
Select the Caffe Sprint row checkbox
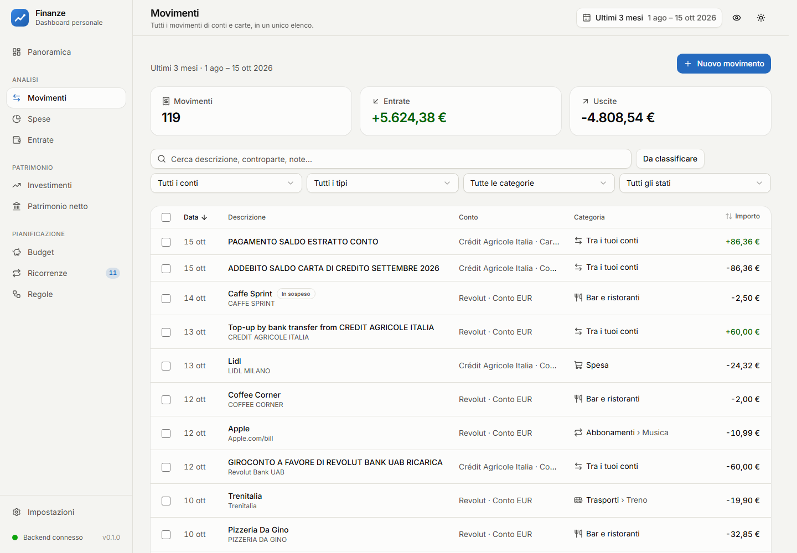point(166,299)
